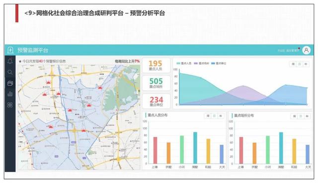The image size is (318, 183).
Task: Click the admin notification text in header
Action: click(288, 50)
